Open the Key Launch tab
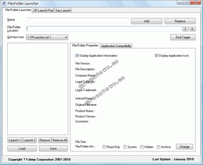This screenshot has height=165, width=203. pyautogui.click(x=63, y=11)
